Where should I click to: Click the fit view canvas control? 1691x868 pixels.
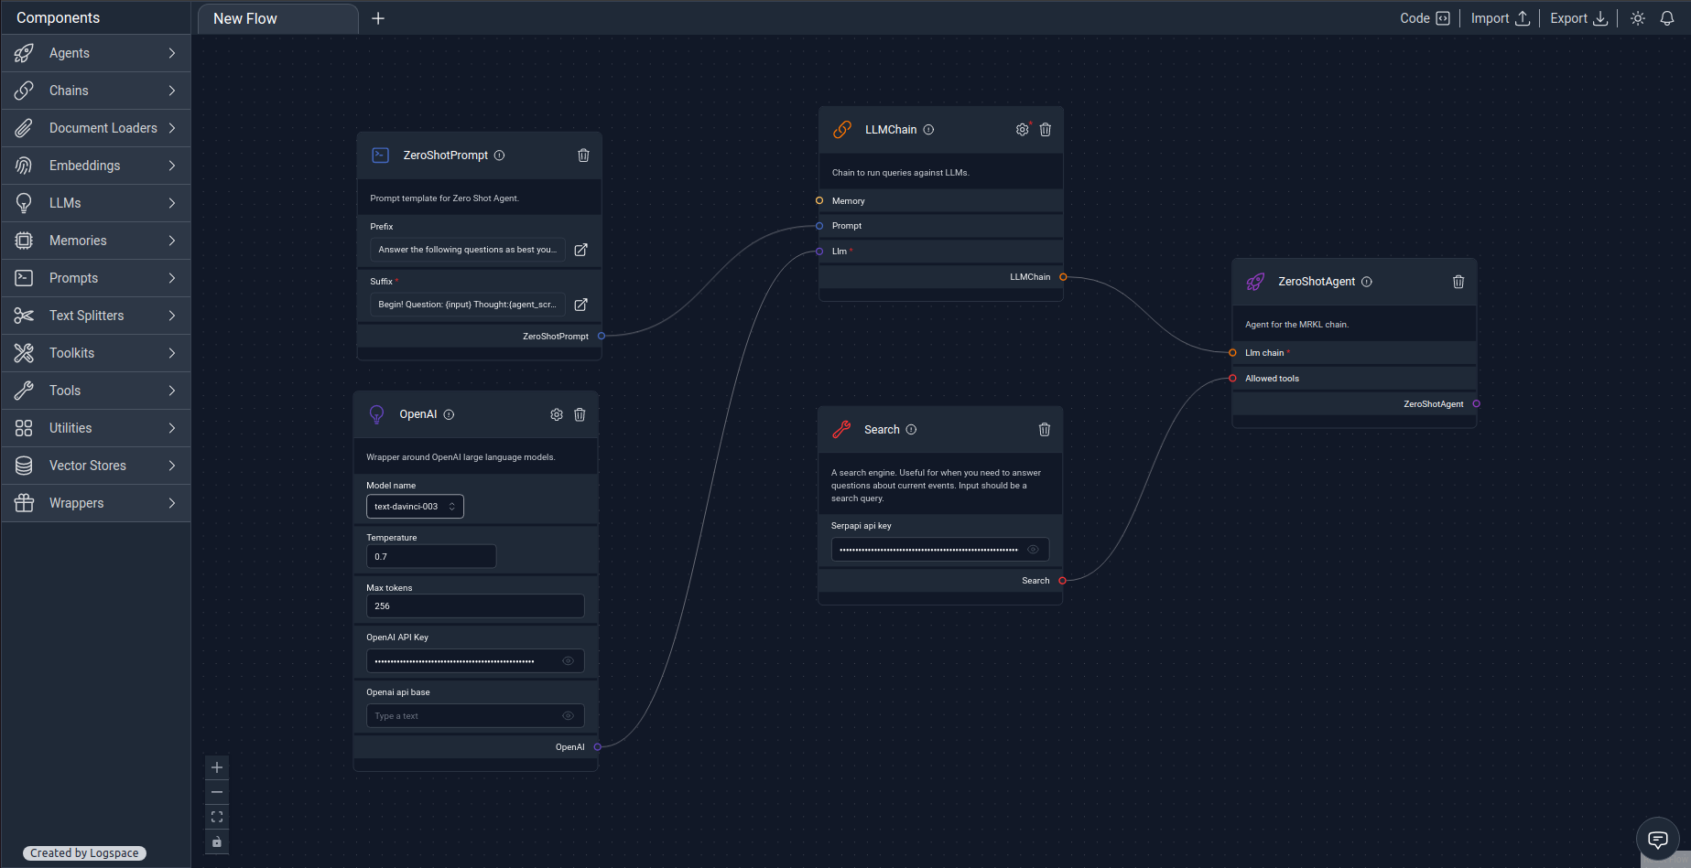tap(217, 817)
